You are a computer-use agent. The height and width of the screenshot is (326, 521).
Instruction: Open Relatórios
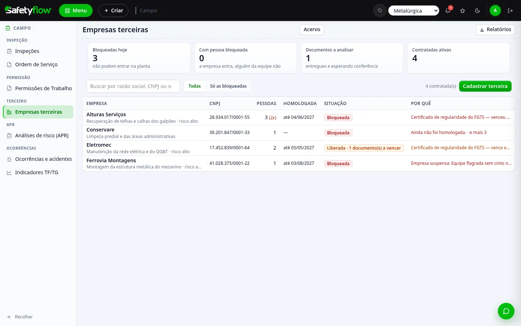[x=495, y=29]
